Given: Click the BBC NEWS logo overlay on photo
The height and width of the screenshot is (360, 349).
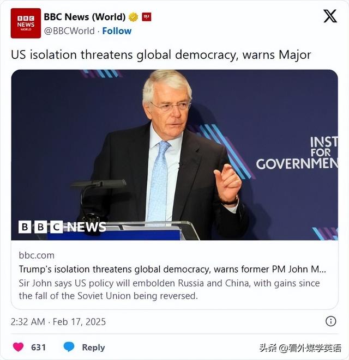Looking at the screenshot, I should [62, 227].
